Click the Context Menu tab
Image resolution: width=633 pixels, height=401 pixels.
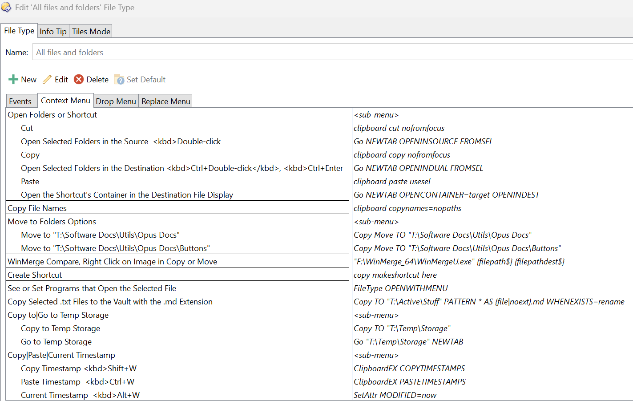pyautogui.click(x=65, y=101)
